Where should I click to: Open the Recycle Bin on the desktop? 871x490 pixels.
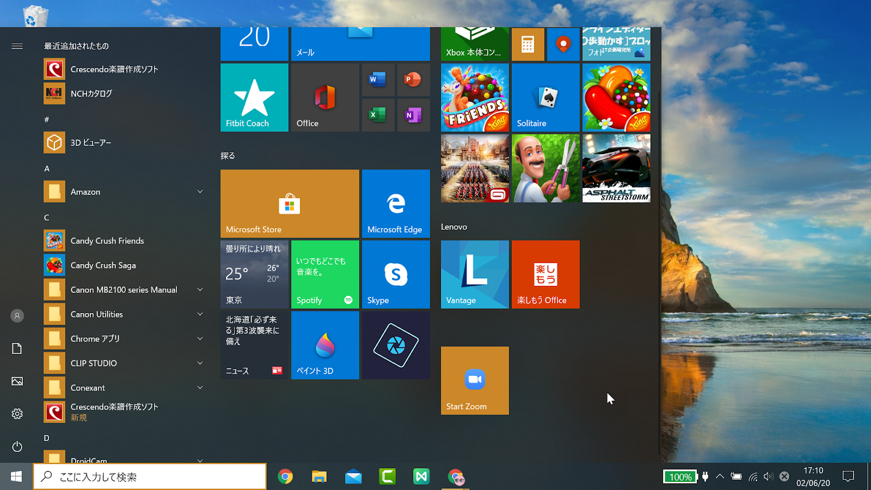tap(36, 15)
